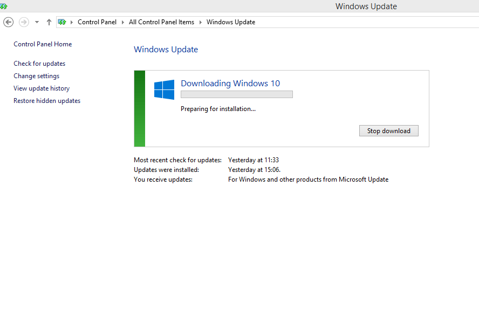Open Check for updates link
Screen dimensions: 479x325
click(39, 64)
